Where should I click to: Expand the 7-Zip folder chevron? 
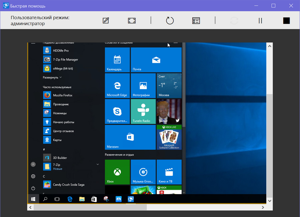[98, 164]
